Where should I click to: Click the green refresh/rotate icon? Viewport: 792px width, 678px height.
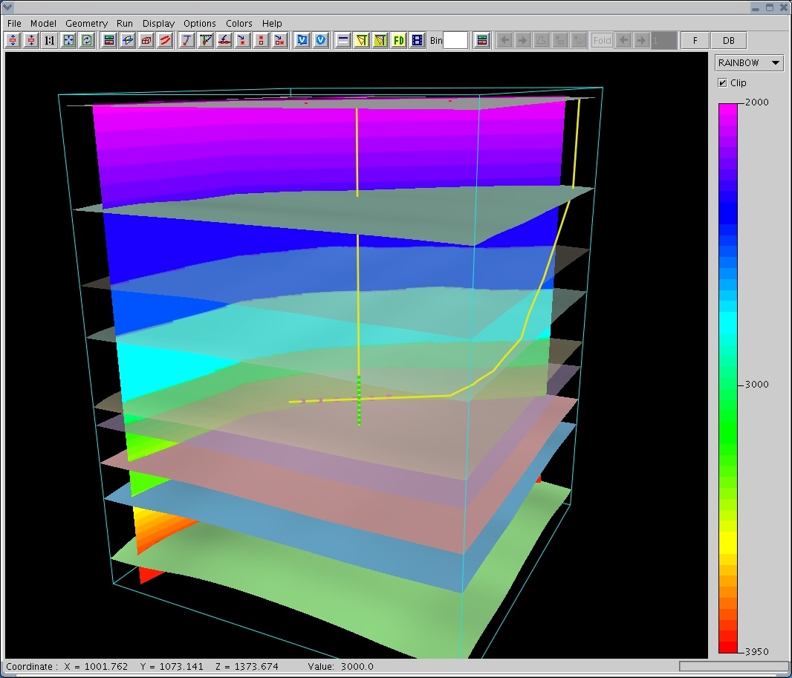[87, 41]
